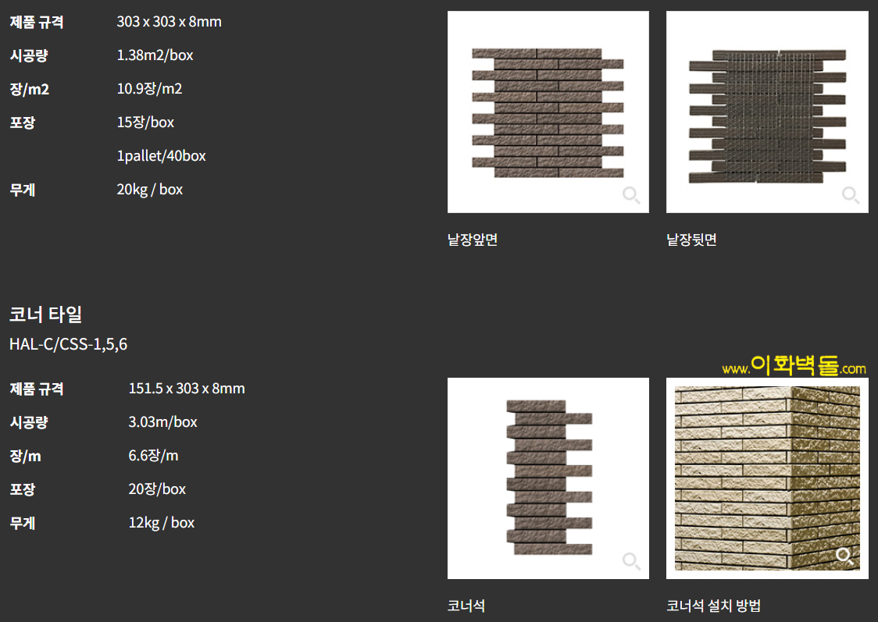Open the beige corner wall installation photo
The height and width of the screenshot is (622, 878).
(x=766, y=477)
